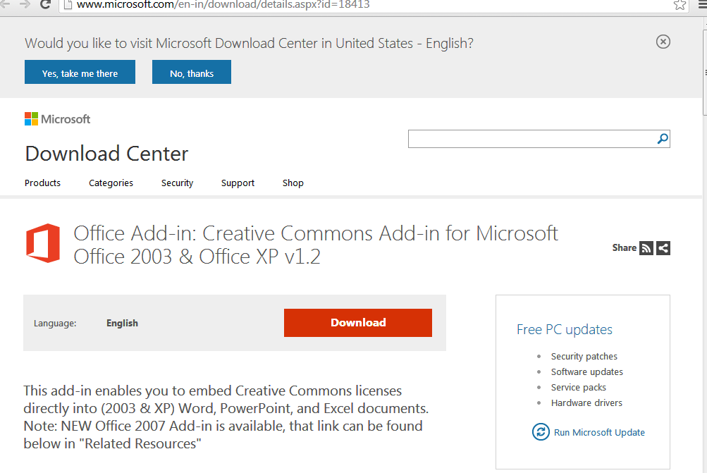Open the Security menu
Screen dimensions: 707x473
point(177,183)
